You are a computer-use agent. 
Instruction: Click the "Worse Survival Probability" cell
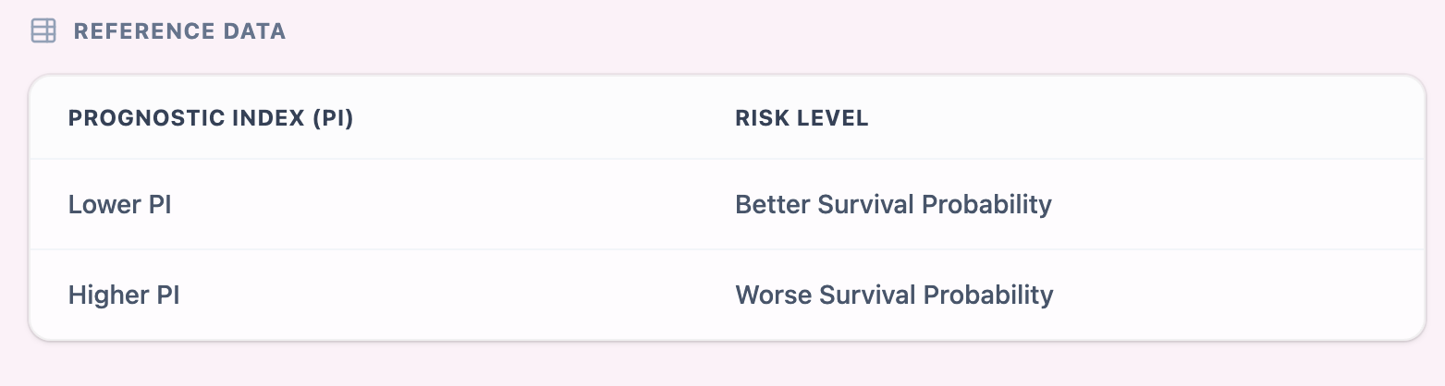[894, 296]
